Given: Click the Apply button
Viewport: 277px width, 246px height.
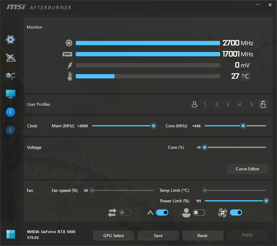Looking at the screenshot, I should pyautogui.click(x=247, y=235).
